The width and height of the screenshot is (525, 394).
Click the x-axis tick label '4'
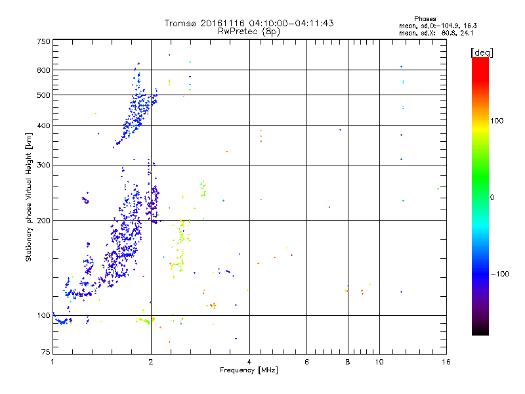249,362
